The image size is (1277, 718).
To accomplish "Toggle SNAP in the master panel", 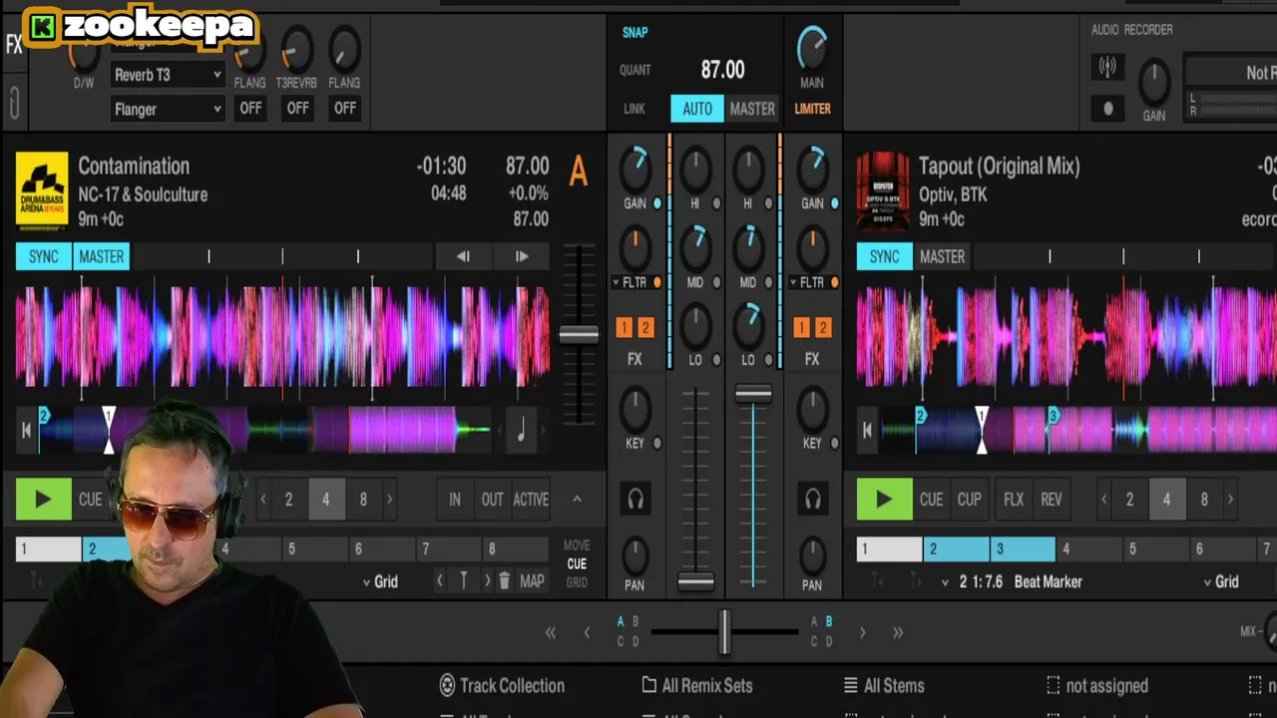I will click(636, 32).
